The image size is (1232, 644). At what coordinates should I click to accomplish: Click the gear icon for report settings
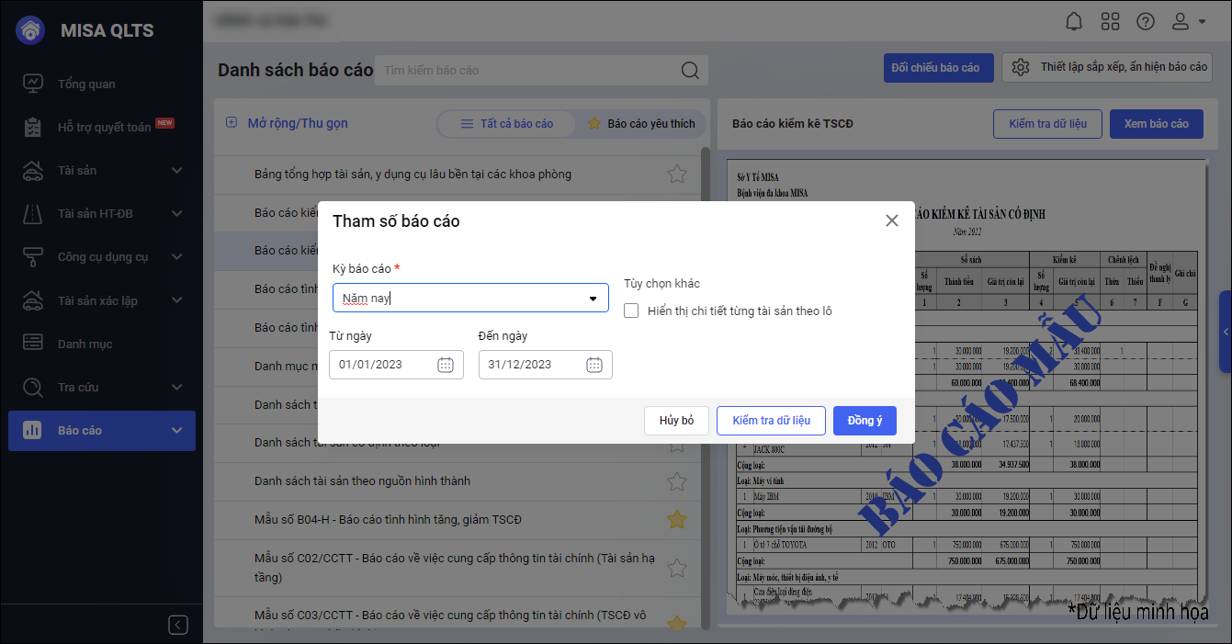point(1020,67)
